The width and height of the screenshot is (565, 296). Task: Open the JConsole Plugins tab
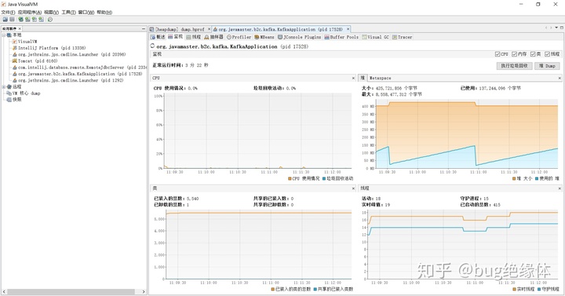299,37
